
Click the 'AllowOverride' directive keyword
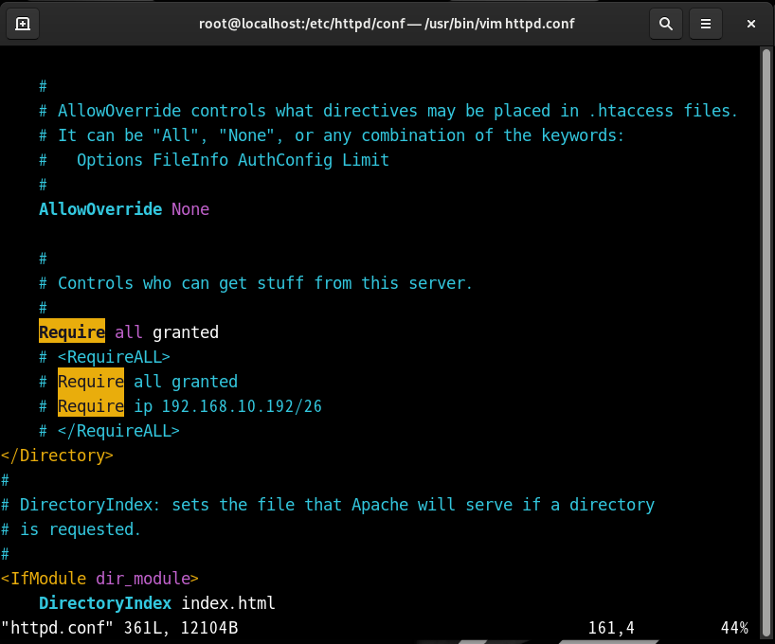pos(100,209)
